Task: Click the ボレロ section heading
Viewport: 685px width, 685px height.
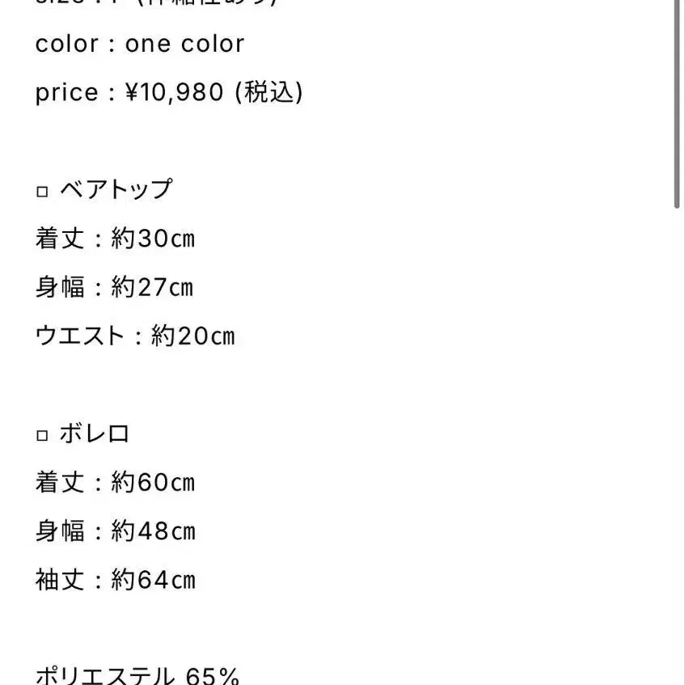Action: coord(95,434)
